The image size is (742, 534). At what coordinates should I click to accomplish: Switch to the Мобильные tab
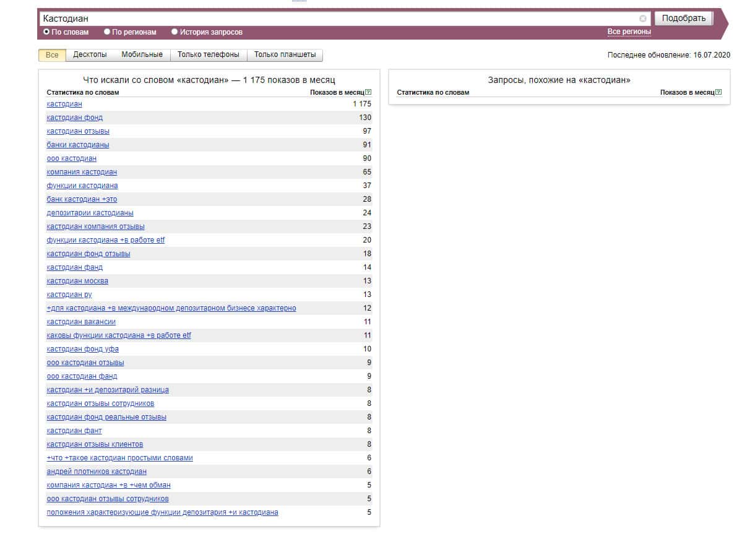pos(142,55)
